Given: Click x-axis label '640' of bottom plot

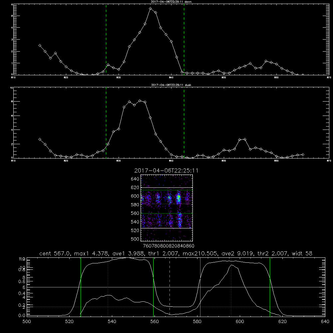Looking at the screenshot, I should tap(325, 322).
